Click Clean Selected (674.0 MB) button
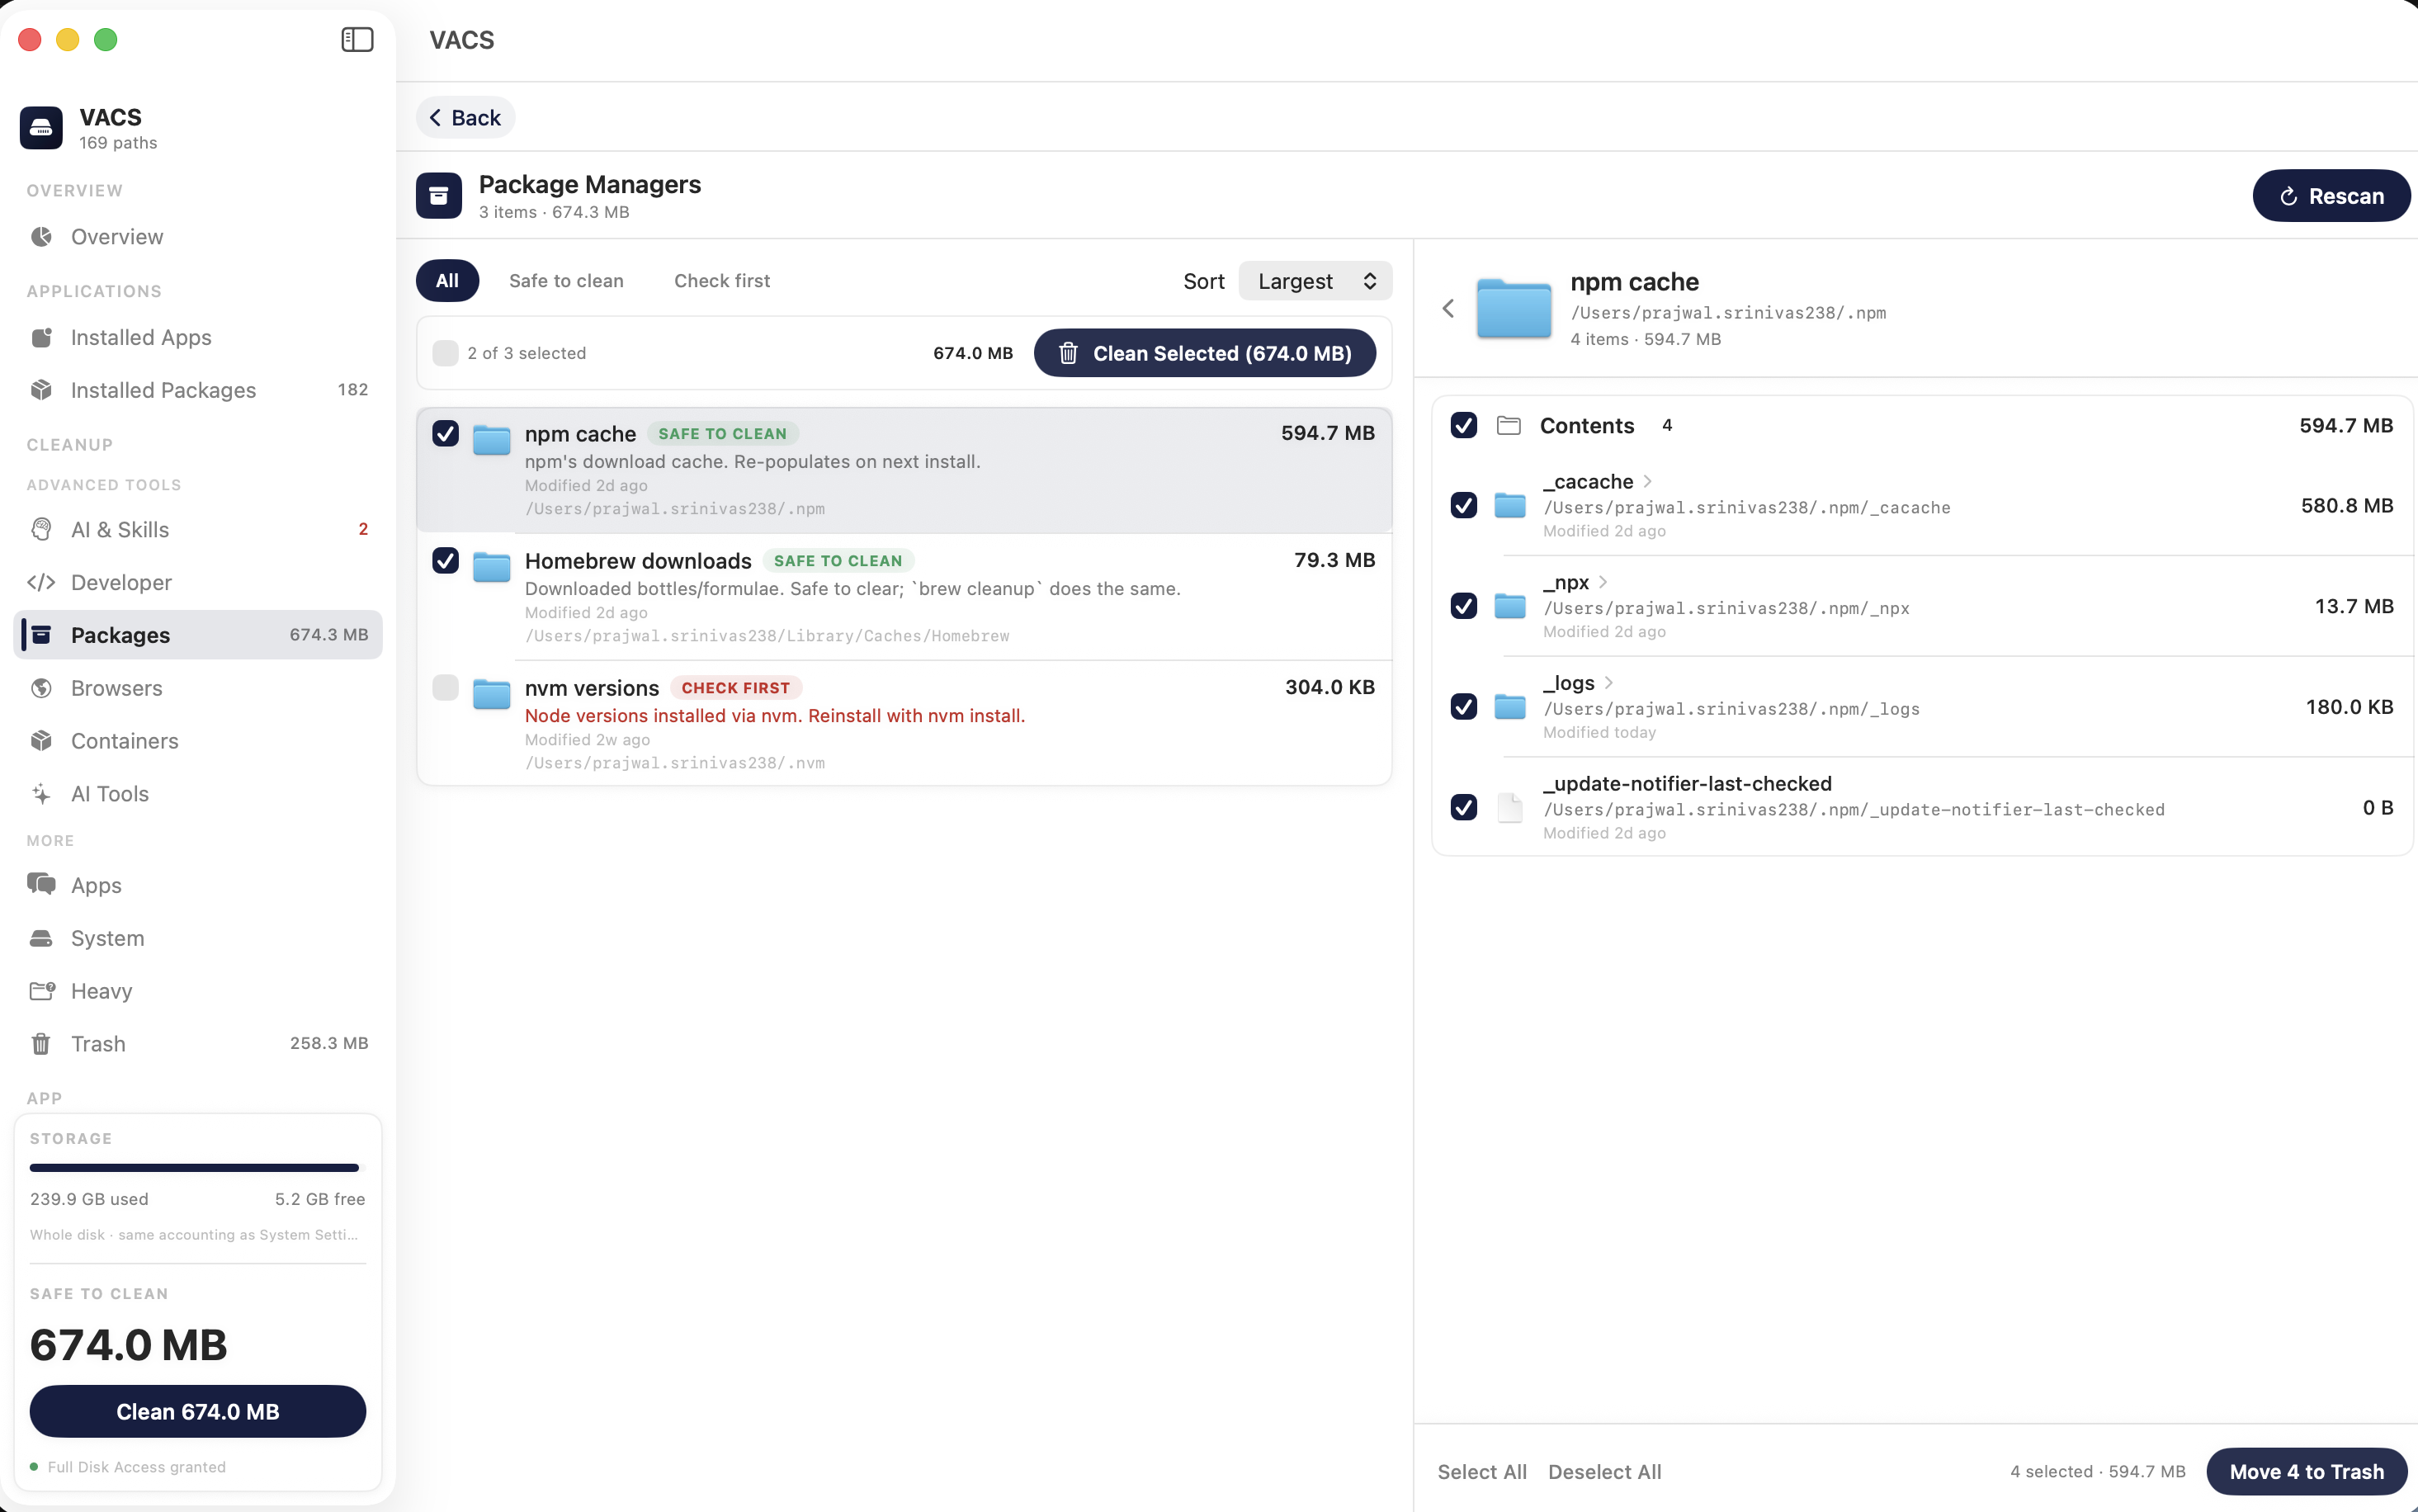This screenshot has width=2418, height=1512. (x=1205, y=353)
